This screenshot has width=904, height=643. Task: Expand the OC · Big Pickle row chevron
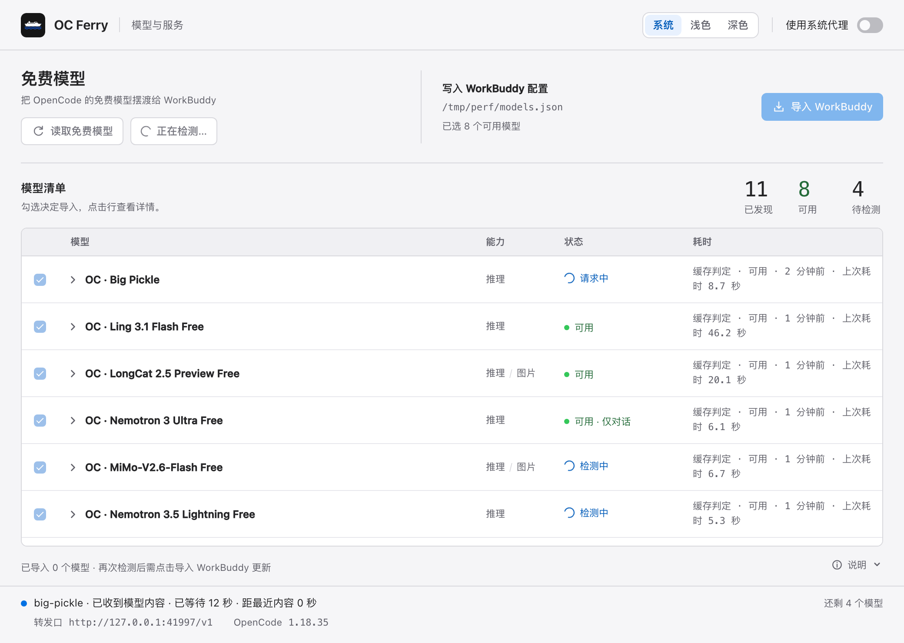tap(73, 280)
